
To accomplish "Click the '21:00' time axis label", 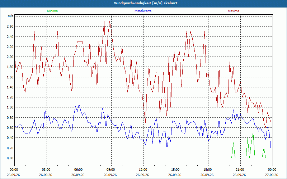I will [x=240, y=170].
